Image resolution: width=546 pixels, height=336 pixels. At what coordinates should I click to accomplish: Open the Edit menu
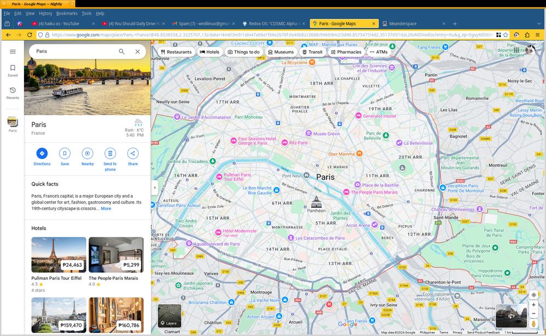pos(18,13)
